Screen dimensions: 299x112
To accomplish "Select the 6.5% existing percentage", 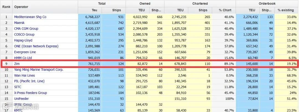I will (x=293, y=58).
